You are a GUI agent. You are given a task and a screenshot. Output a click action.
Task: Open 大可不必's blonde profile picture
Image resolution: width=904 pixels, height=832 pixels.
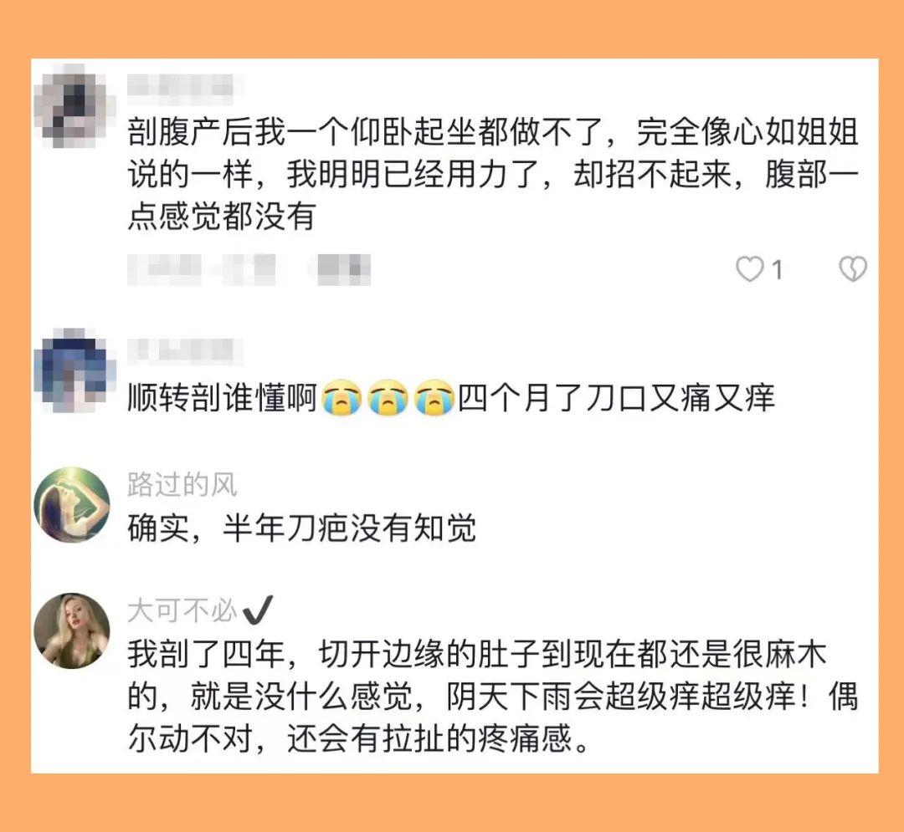click(72, 630)
